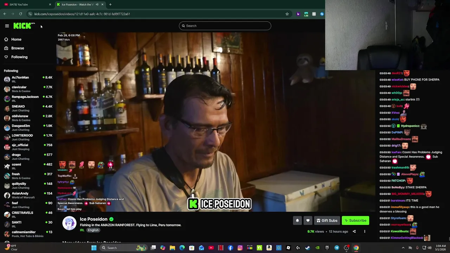
Task: Launch Microsoft Edge from taskbar
Action: tap(182, 248)
